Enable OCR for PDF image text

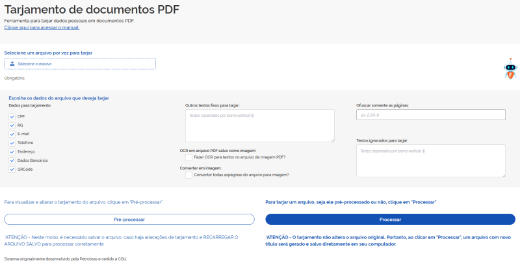click(x=188, y=157)
